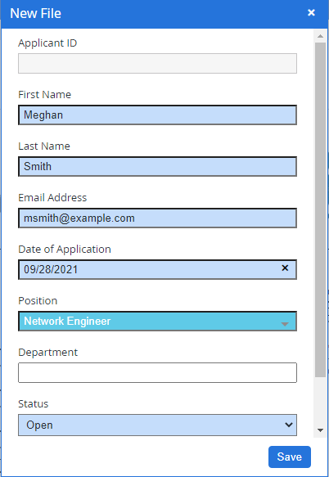Clear the Date of Application value
The height and width of the screenshot is (477, 329).
[285, 268]
